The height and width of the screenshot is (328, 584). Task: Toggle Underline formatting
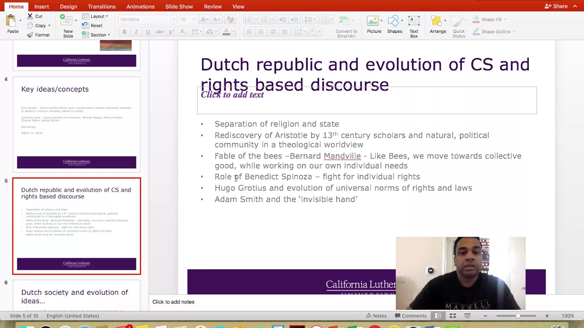point(148,32)
